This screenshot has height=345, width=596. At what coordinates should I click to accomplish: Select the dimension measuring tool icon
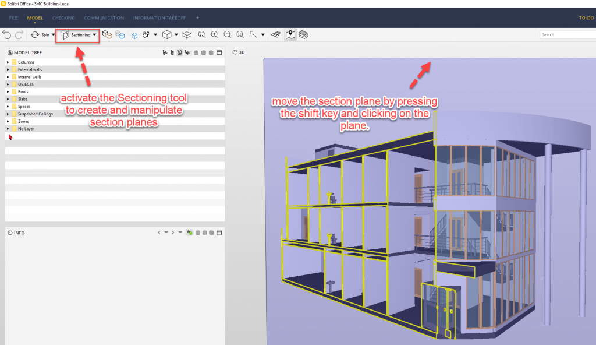point(253,34)
